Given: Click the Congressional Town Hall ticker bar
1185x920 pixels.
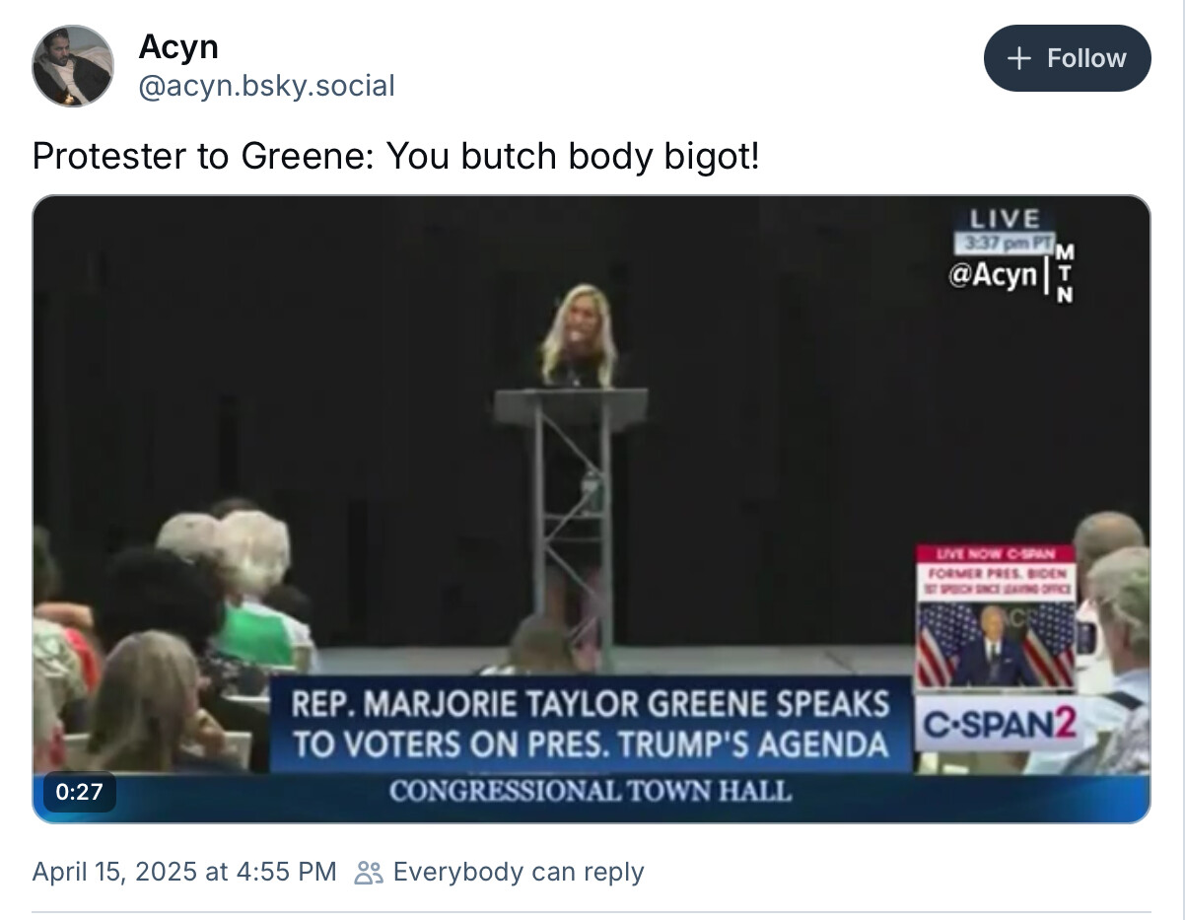Looking at the screenshot, I should (x=590, y=791).
